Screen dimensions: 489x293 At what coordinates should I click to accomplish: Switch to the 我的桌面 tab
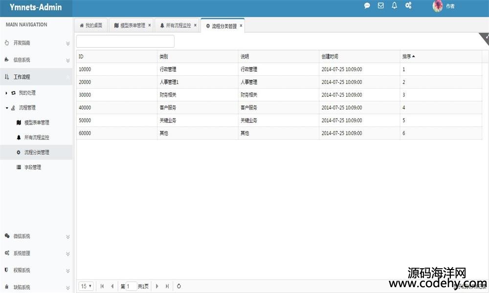pyautogui.click(x=91, y=25)
